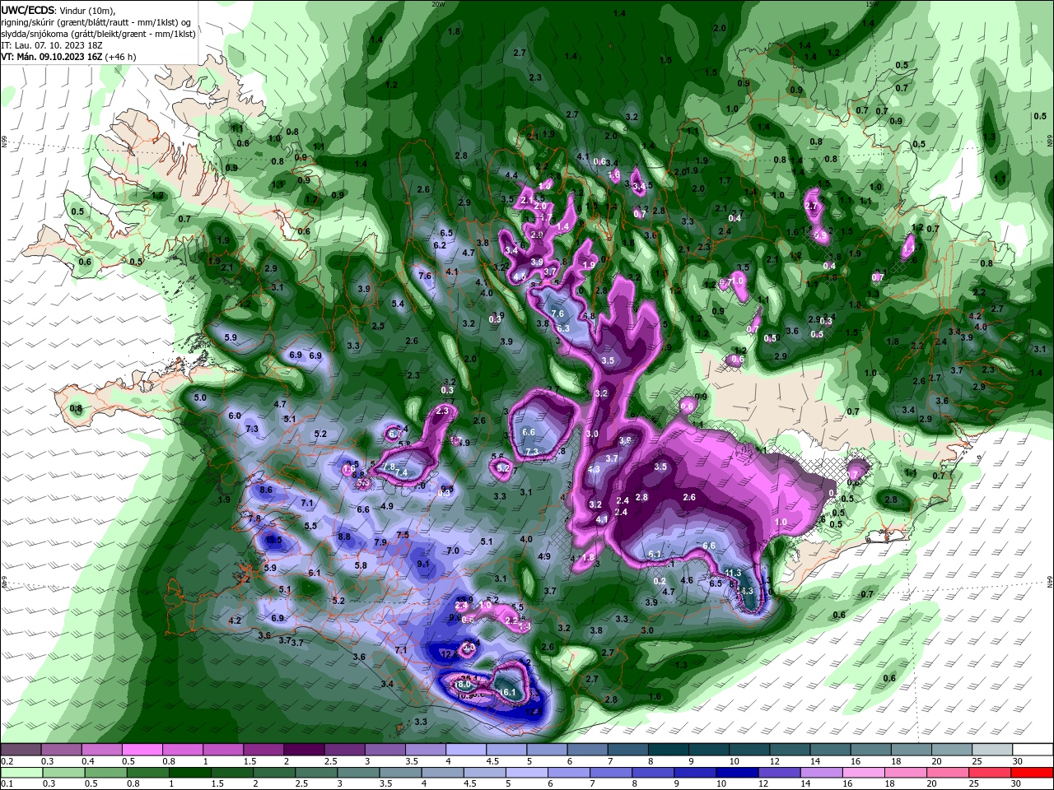
Task: Click the 'rigning/skúrir' legend description line
Action: pyautogui.click(x=96, y=22)
